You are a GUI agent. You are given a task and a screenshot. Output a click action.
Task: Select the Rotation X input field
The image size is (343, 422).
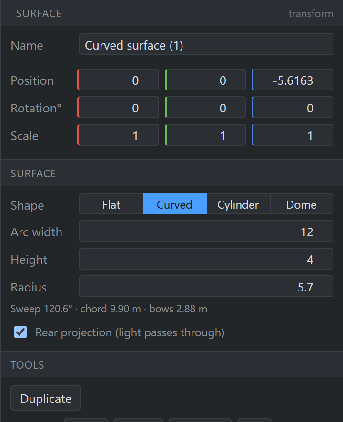click(x=118, y=107)
